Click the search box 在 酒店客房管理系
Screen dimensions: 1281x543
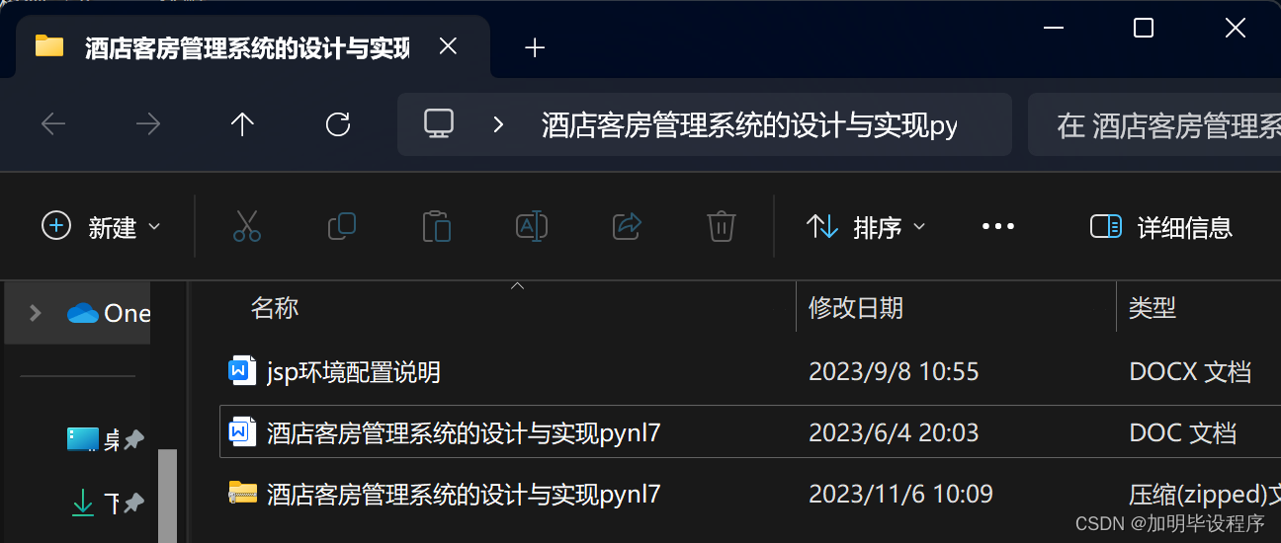point(1154,125)
